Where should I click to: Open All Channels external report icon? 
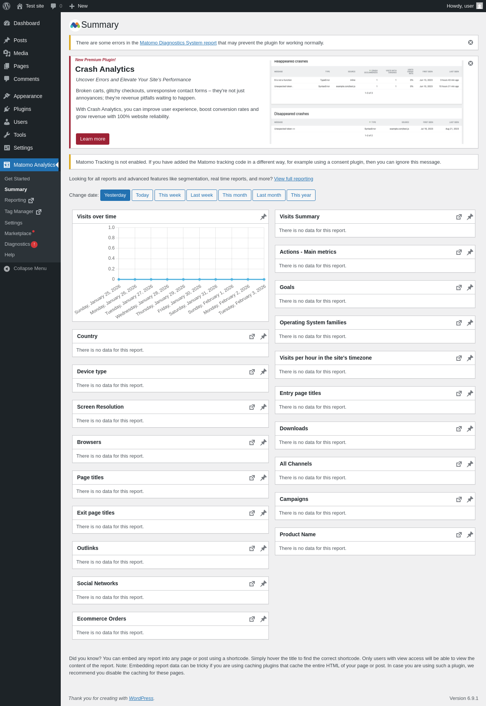tap(459, 464)
